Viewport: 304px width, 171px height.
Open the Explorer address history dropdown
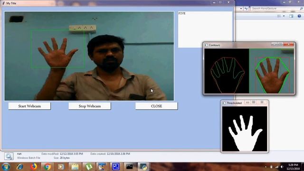pyautogui.click(x=241, y=9)
